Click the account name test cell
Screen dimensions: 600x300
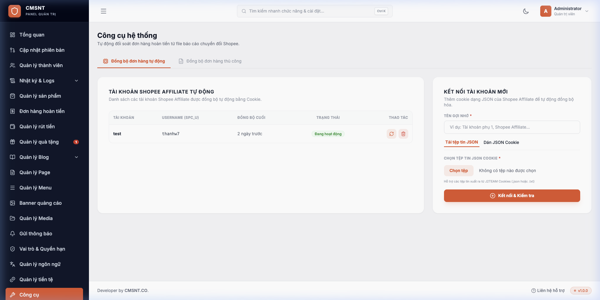(x=117, y=134)
